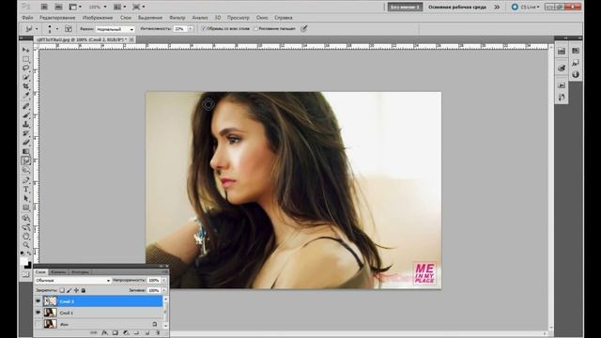
Task: Select the Healing Brush tool
Action: [25, 106]
